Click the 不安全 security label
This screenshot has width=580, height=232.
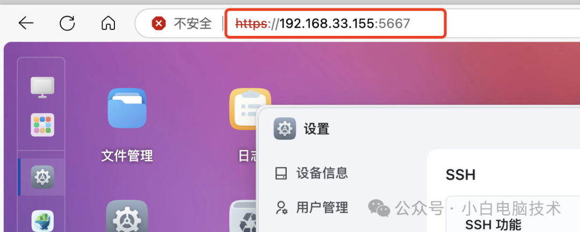tap(193, 24)
